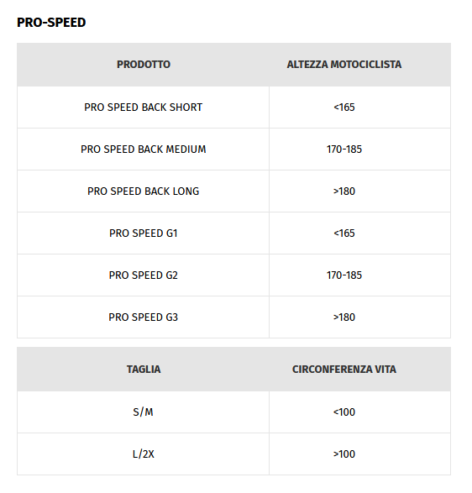Click the S/M size cell
Screen dimensions: 472x493
144,412
